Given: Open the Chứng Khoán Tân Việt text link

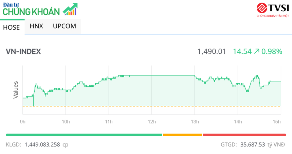Looking at the screenshot, I should (x=273, y=16).
